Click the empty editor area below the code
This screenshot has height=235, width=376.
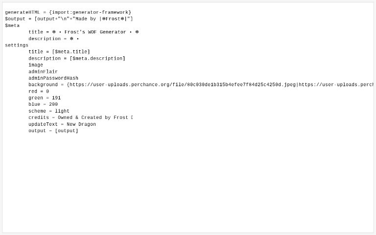point(188,182)
